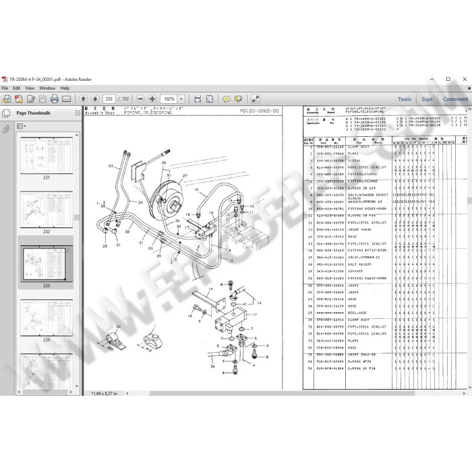
Task: Zoom out with the minus button
Action: point(140,98)
